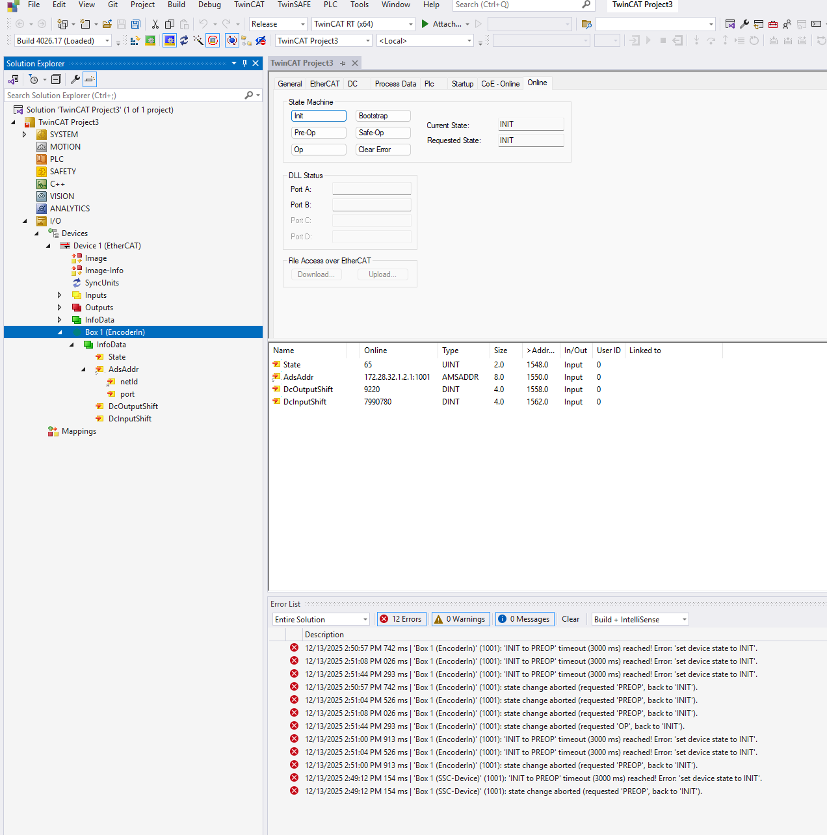This screenshot has width=827, height=835.
Task: Click the Activate Configuration toolbar icon
Action: tap(135, 41)
